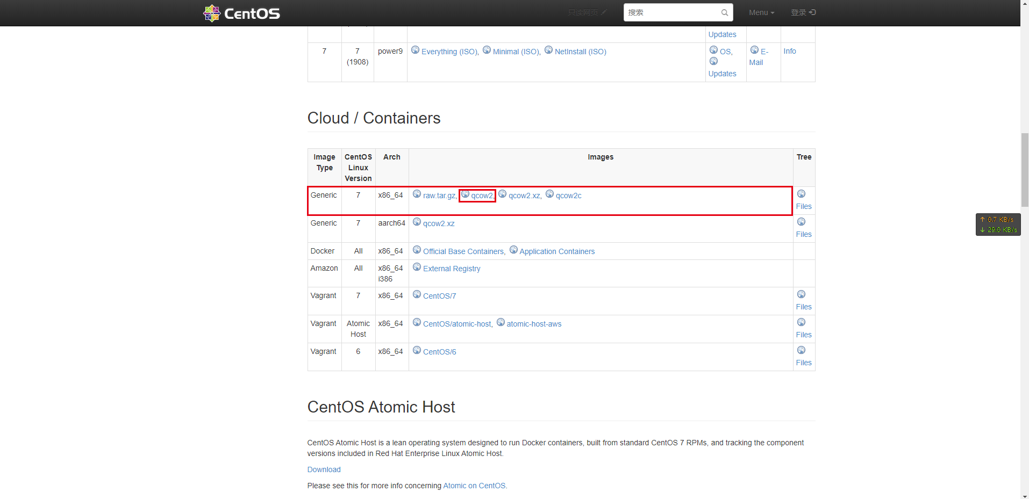Open Application Containers link
Image resolution: width=1029 pixels, height=499 pixels.
(x=557, y=251)
